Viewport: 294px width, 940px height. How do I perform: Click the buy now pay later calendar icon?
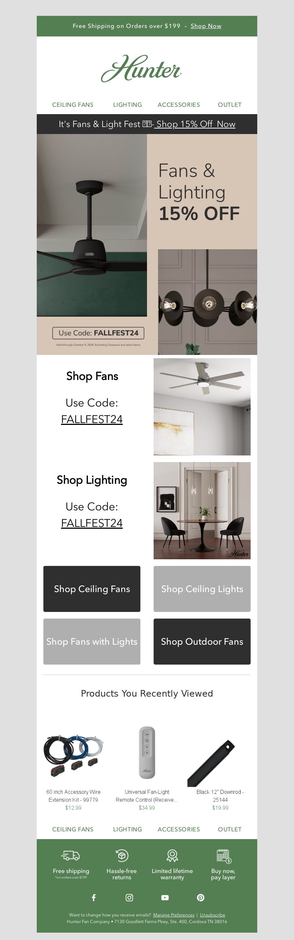[223, 856]
